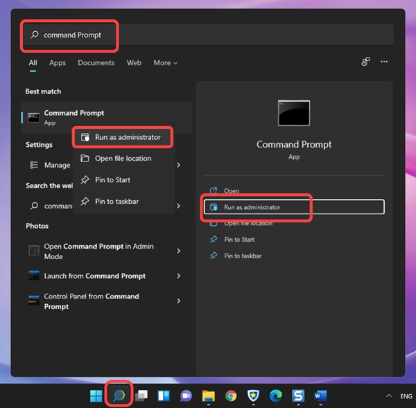Launch File Explorer from the taskbar
This screenshot has height=408, width=416.
click(208, 396)
